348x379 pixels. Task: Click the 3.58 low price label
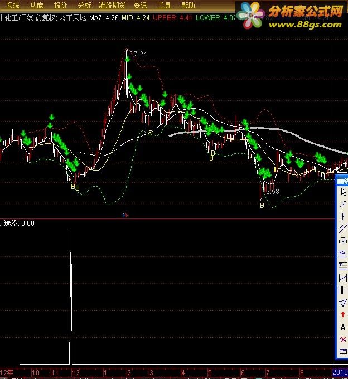[x=273, y=192]
